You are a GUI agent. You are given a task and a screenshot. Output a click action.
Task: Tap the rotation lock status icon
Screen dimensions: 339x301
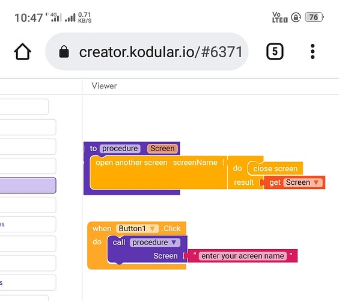(296, 17)
